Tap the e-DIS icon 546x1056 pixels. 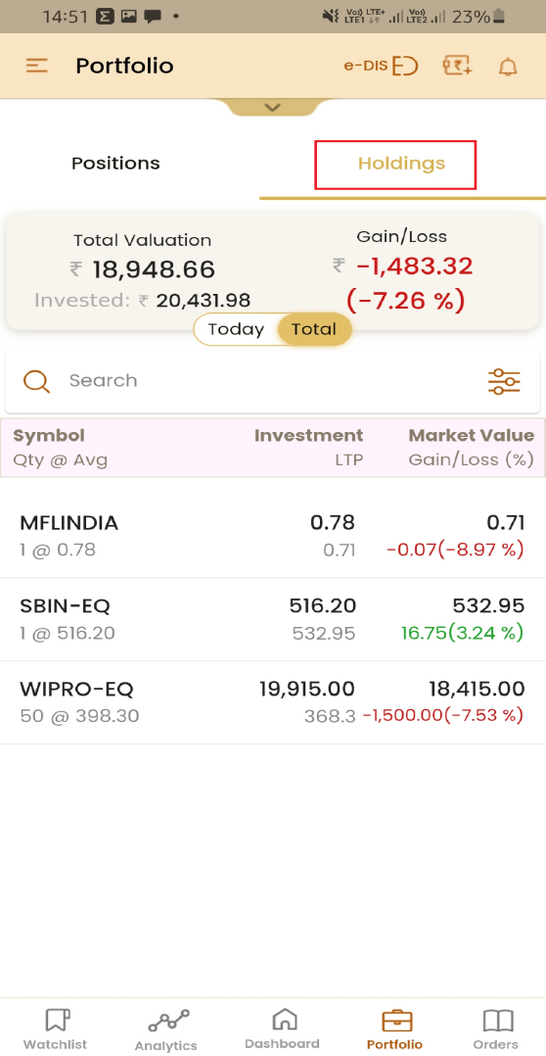(x=382, y=66)
